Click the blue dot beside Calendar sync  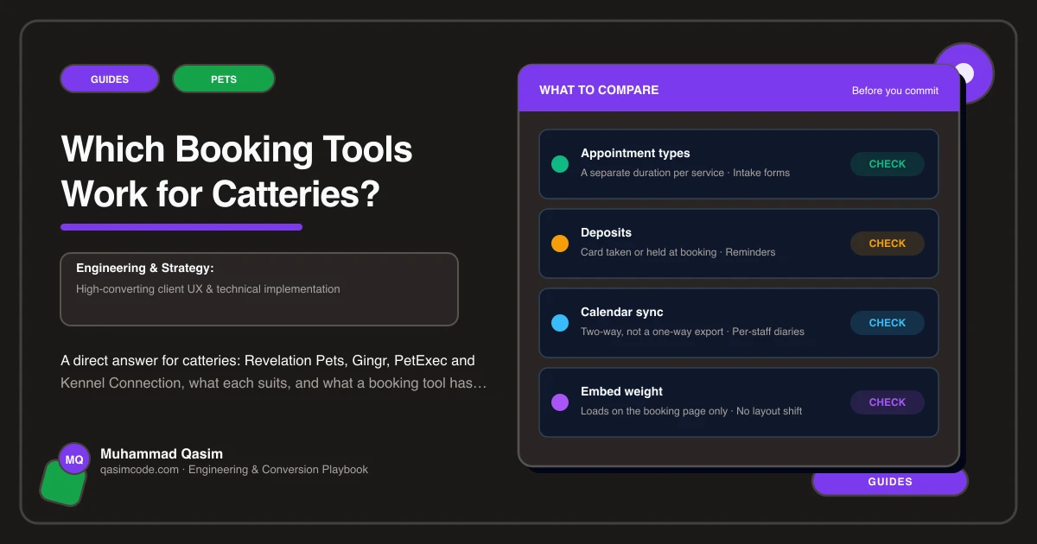[560, 323]
